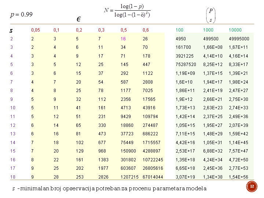Image resolution: width=264 pixels, height=198 pixels.
Task: Click the cell showing 75287520
Action: [186, 65]
